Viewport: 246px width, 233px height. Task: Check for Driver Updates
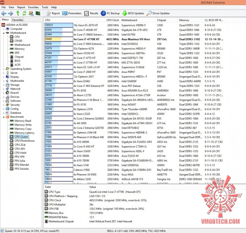click(158, 13)
